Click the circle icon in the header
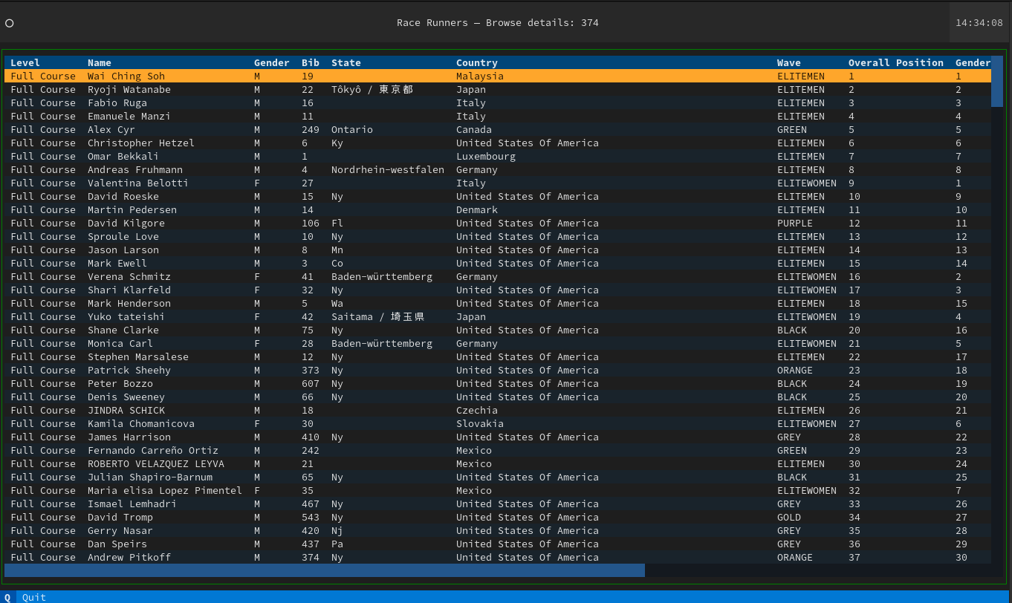 [x=10, y=23]
